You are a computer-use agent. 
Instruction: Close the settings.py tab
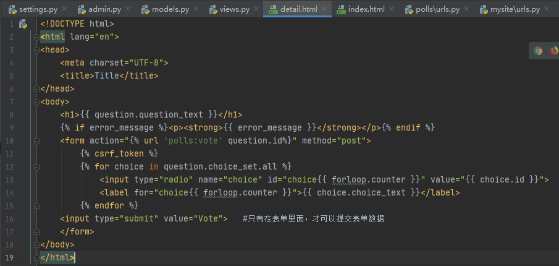(64, 9)
